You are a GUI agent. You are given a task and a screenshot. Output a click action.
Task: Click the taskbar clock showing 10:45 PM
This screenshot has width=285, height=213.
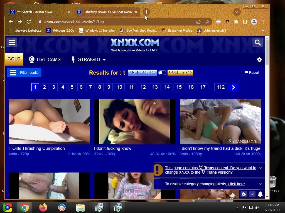(272, 207)
